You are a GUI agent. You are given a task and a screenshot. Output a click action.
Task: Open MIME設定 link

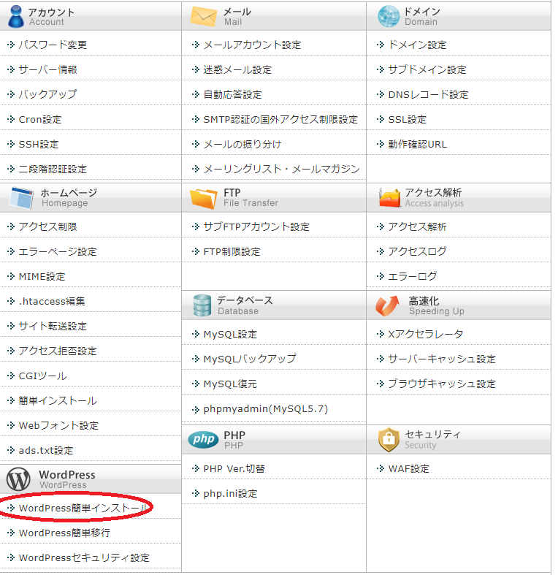click(x=42, y=276)
